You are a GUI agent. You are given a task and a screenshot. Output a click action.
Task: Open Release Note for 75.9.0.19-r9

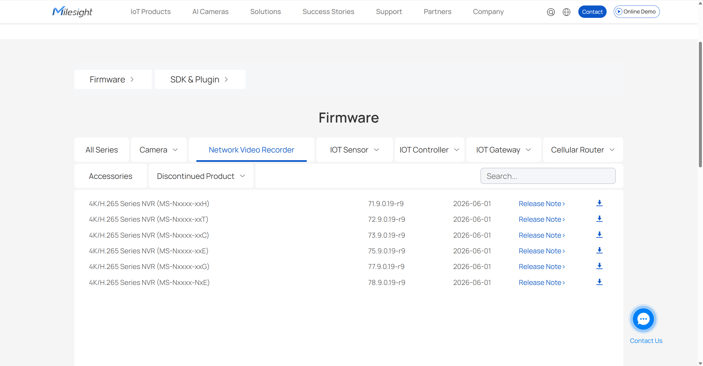[x=542, y=251]
